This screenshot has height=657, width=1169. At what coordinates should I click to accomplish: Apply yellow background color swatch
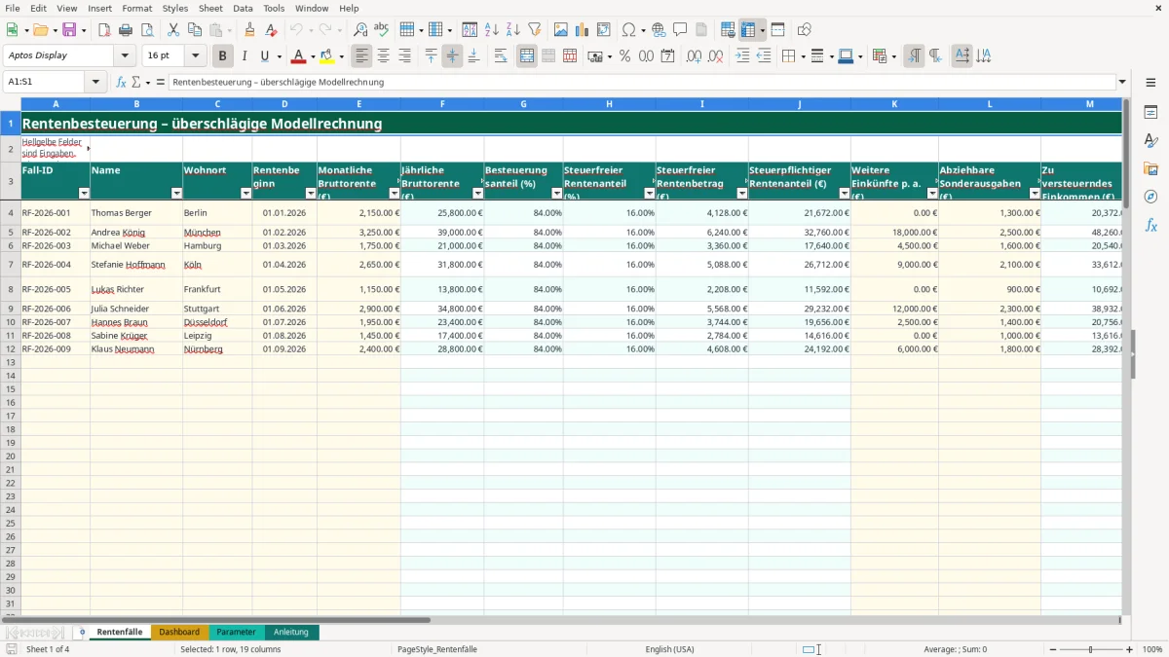(327, 56)
